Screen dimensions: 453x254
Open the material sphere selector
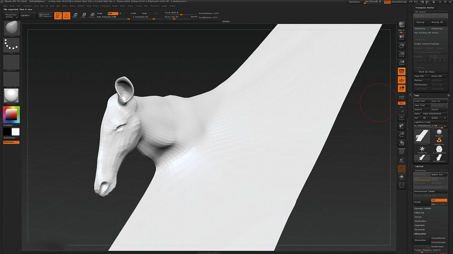(11, 96)
